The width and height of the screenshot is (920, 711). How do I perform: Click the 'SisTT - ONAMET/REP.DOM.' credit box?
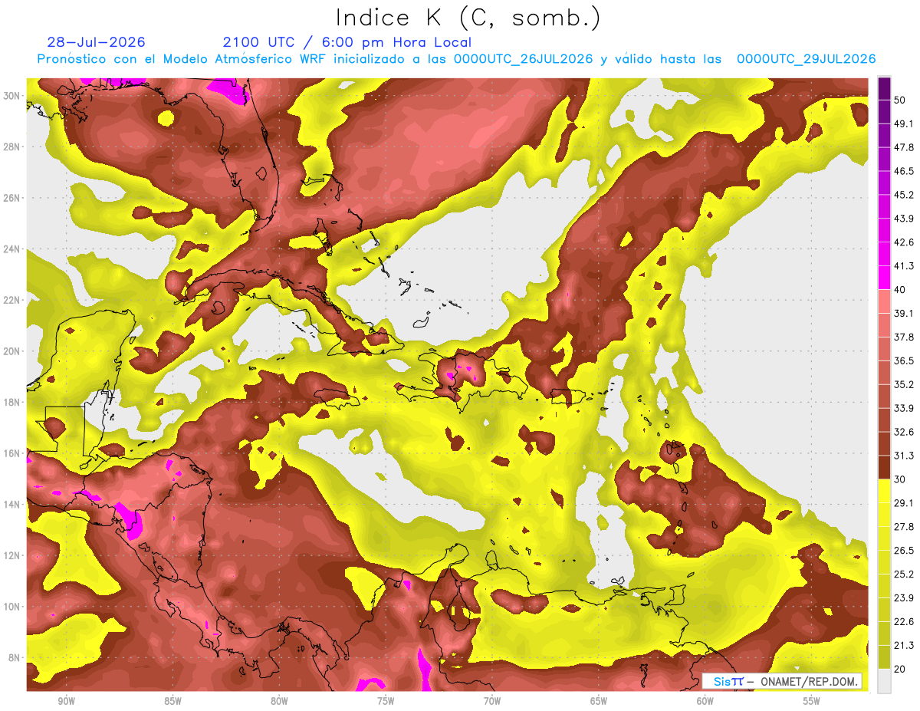pyautogui.click(x=782, y=681)
